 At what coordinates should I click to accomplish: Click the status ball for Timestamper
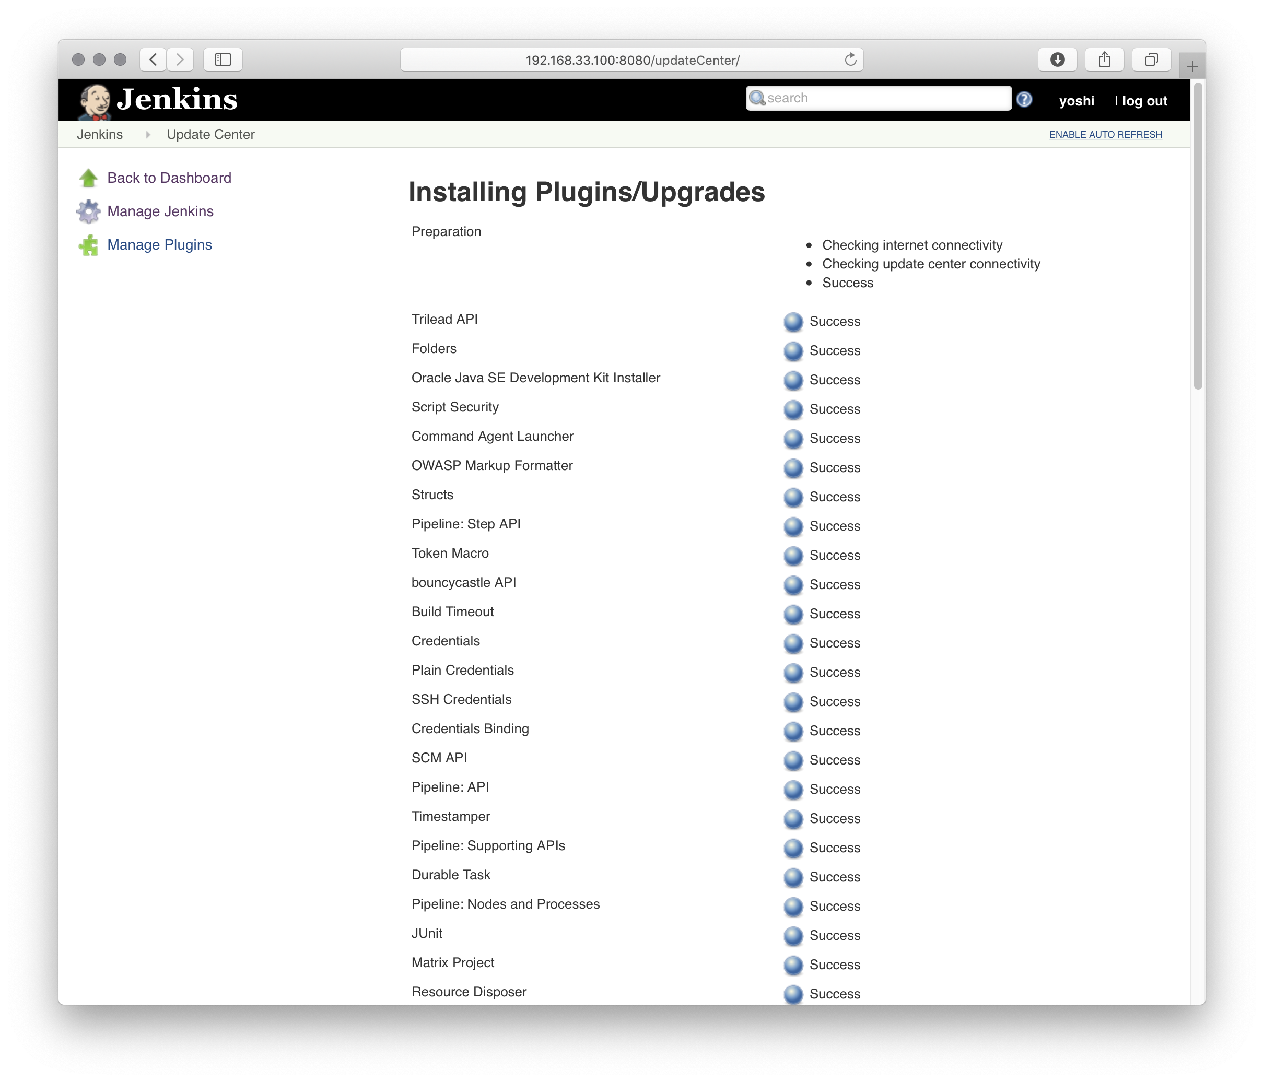[x=793, y=819]
